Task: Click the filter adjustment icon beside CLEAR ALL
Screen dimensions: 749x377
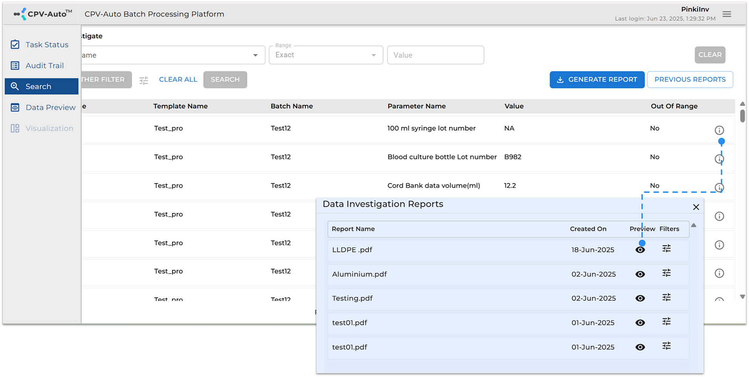Action: pyautogui.click(x=144, y=80)
